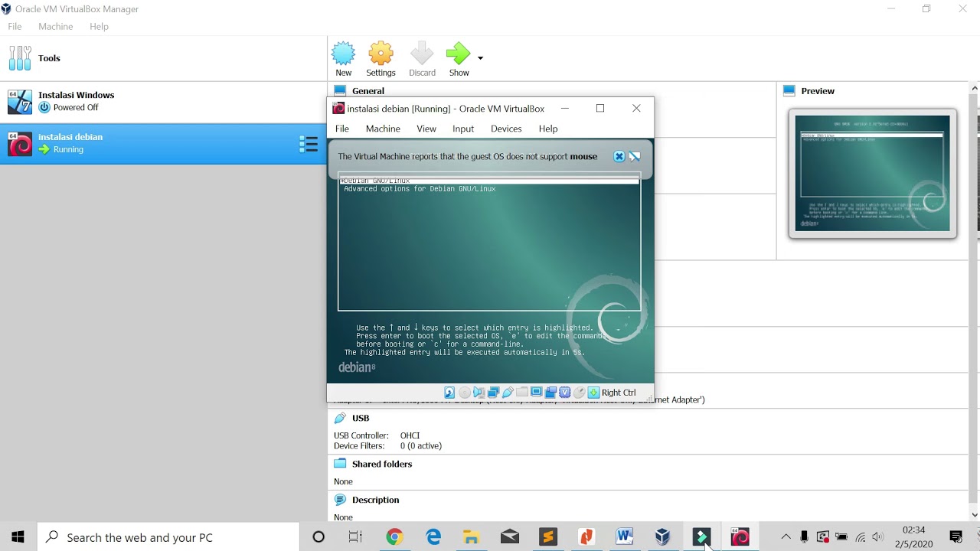The width and height of the screenshot is (980, 551).
Task: Show hidden system tray icons chevron
Action: click(x=786, y=537)
